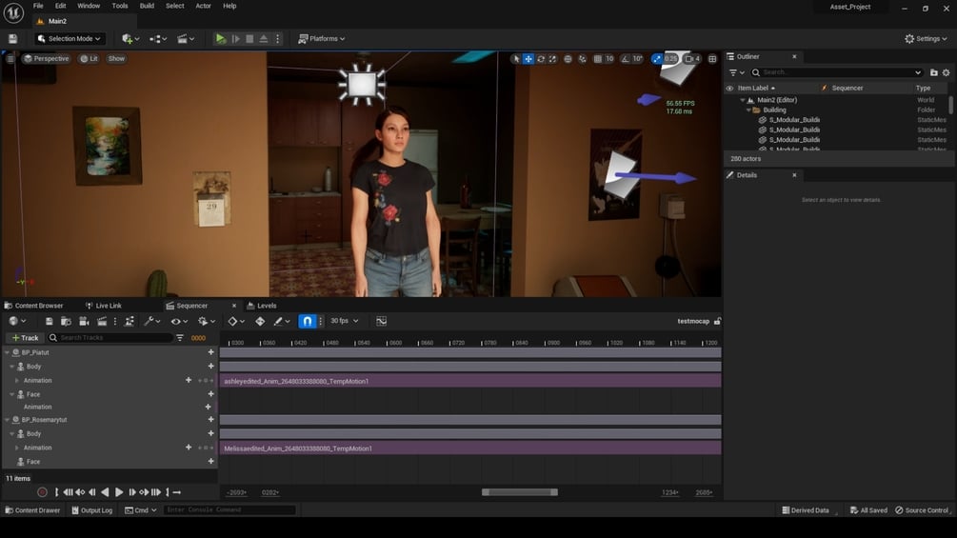
Task: Click the Lit view mode button
Action: (x=90, y=58)
